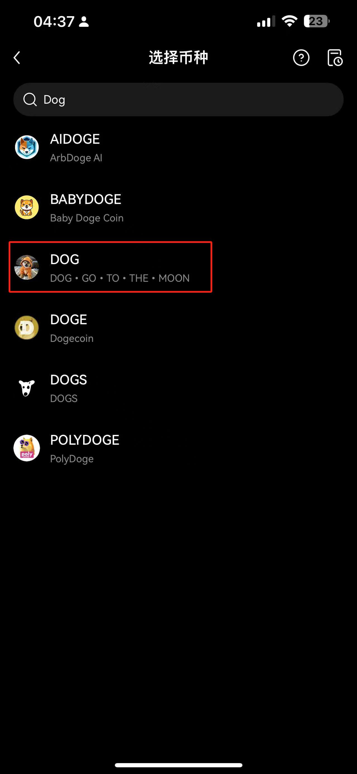Tap the ArbDoge AI subtitle

76,158
